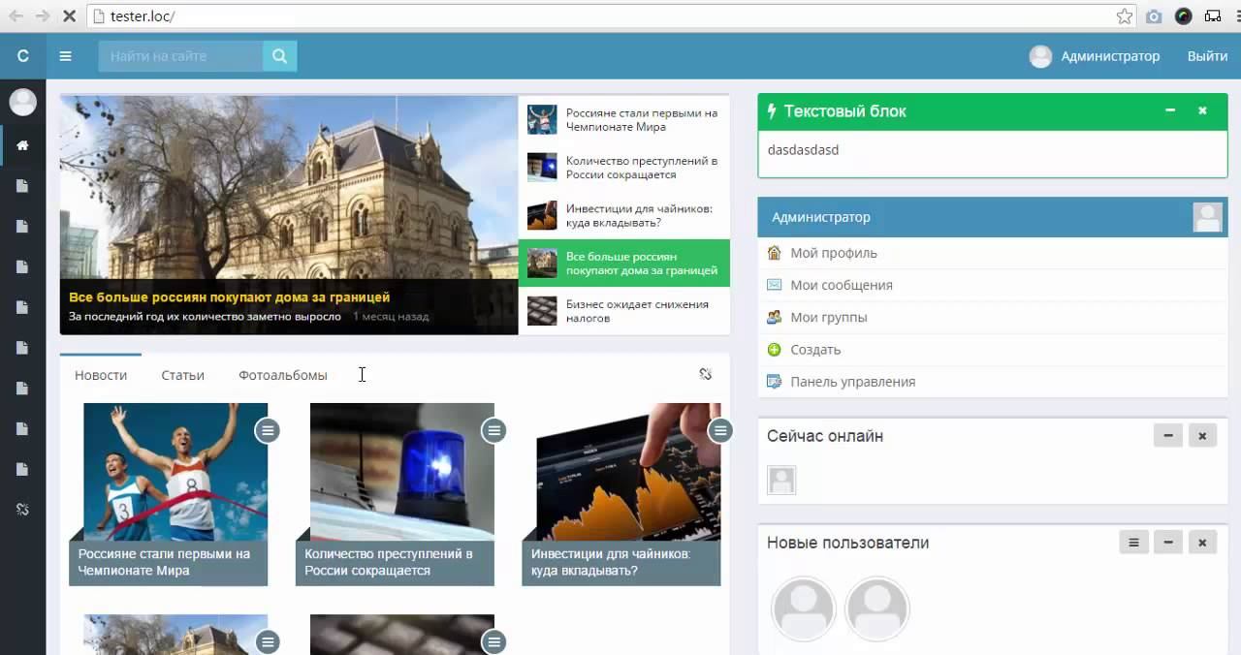This screenshot has width=1241, height=655.
Task: Switch to the 'Статьи' tab
Action: (x=182, y=375)
